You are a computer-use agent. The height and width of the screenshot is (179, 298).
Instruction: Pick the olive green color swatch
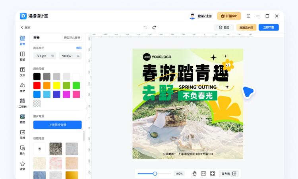tap(66, 85)
